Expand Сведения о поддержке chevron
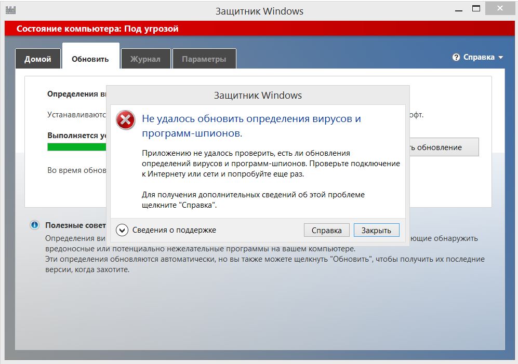The width and height of the screenshot is (518, 364). point(122,230)
